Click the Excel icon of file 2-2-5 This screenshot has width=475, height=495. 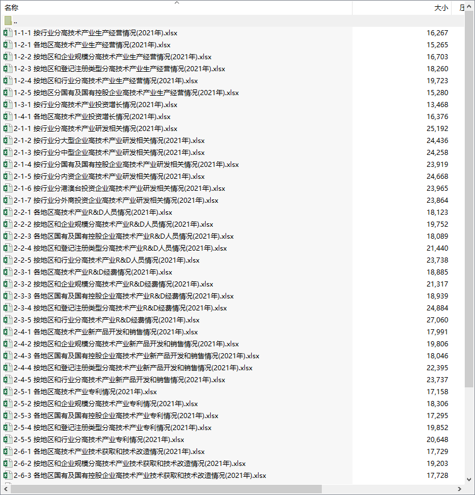[x=7, y=260]
